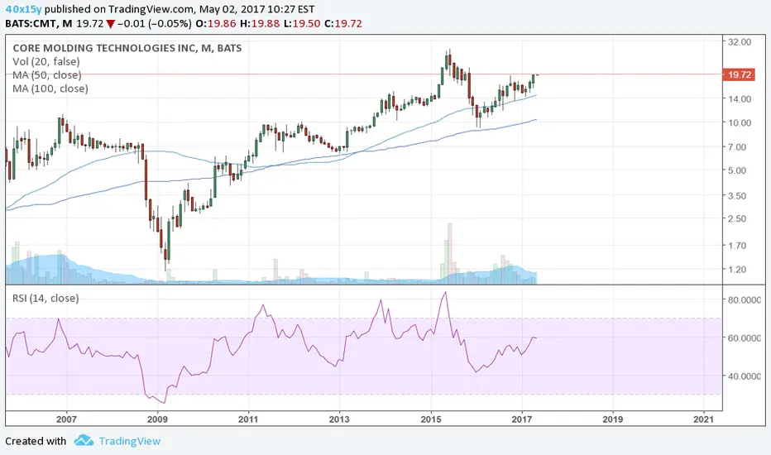Click the tallest volume bar in 2015

point(450,253)
